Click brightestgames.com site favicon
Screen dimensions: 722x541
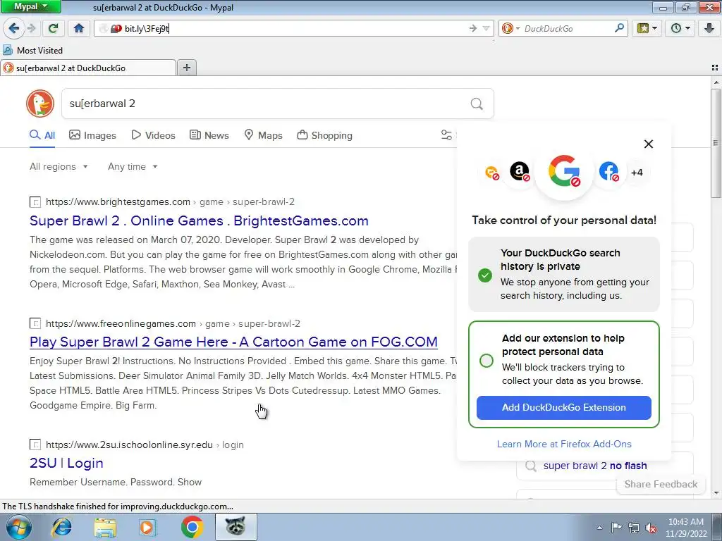(x=35, y=202)
